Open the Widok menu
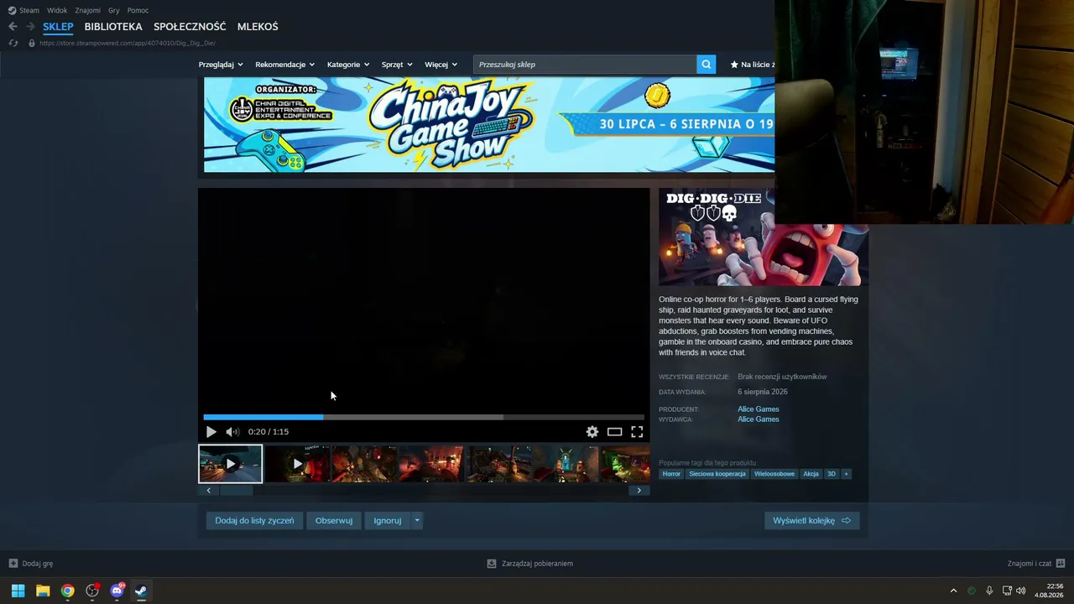This screenshot has height=604, width=1074. (x=57, y=10)
